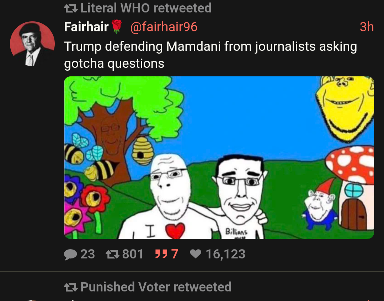
Task: Click the rose emoji after Fairhair
Action: pyautogui.click(x=117, y=27)
